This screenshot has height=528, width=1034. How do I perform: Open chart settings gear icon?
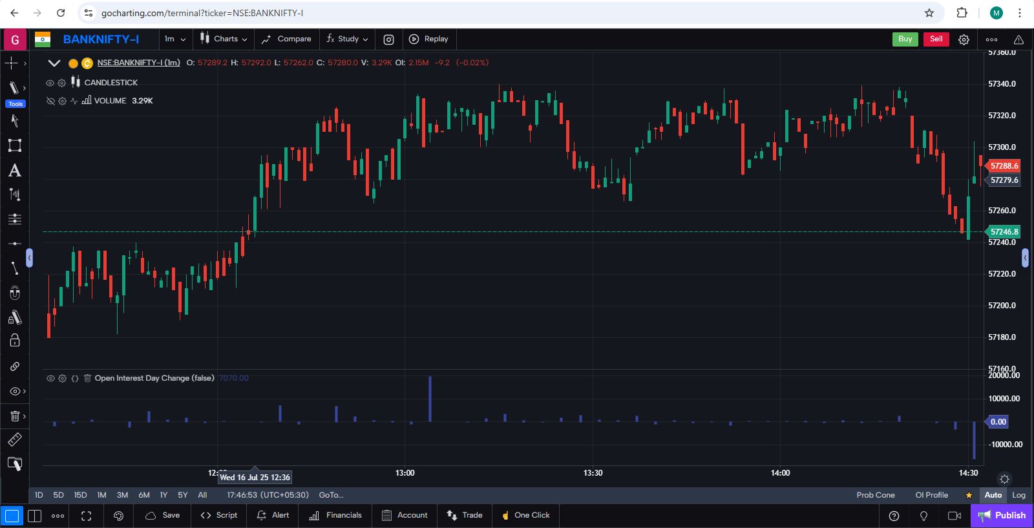tap(964, 39)
